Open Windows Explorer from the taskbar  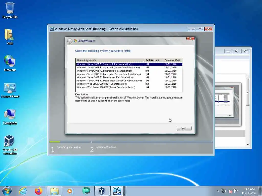click(x=54, y=191)
